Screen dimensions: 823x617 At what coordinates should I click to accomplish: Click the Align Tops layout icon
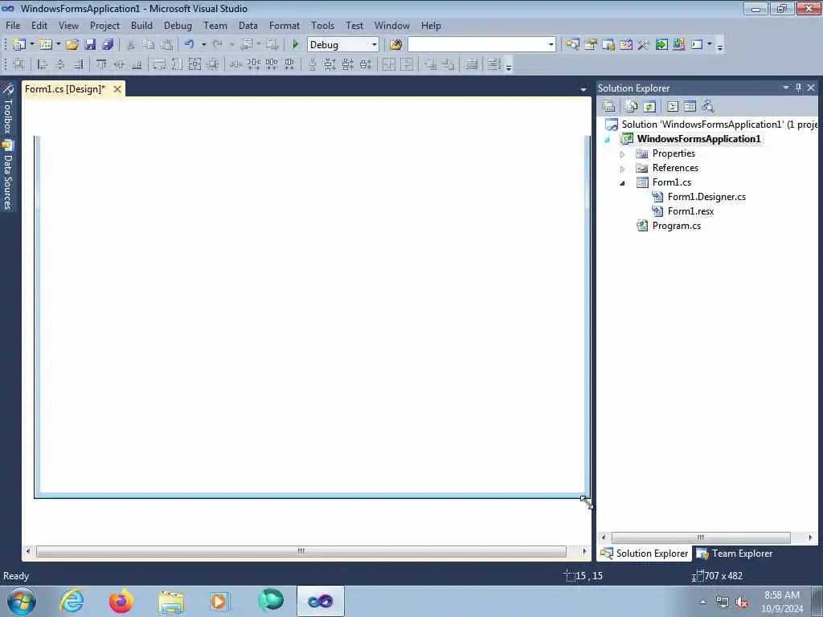point(101,64)
